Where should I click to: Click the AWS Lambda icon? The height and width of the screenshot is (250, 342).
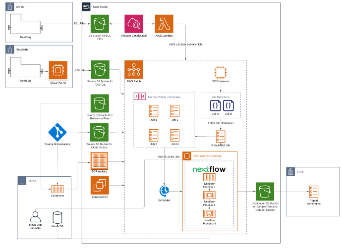pos(164,24)
